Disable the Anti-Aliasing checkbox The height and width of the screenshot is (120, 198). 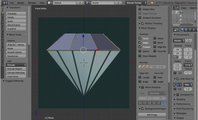(178, 79)
